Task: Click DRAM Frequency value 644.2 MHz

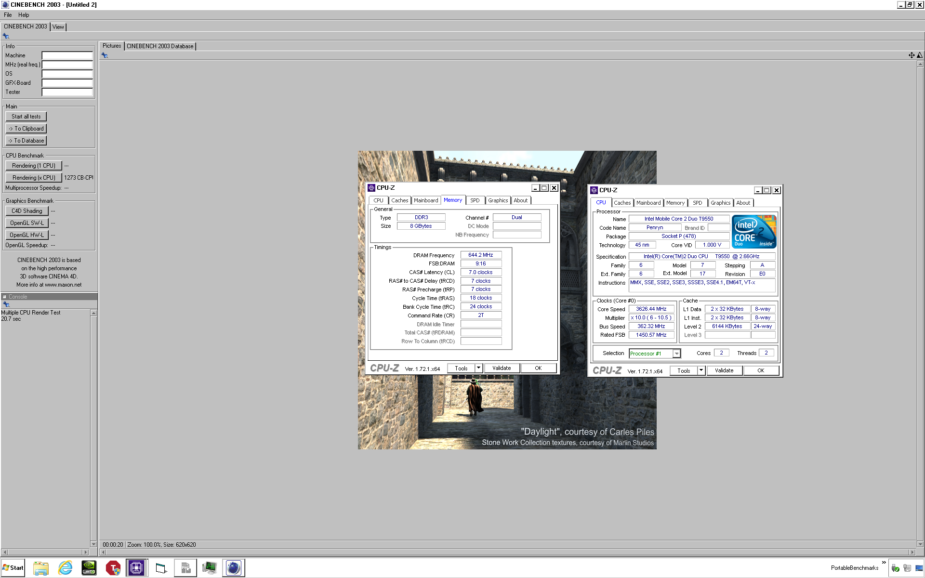Action: [x=481, y=255]
